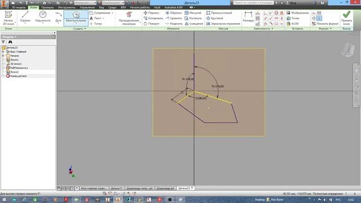Click Точки import points button
361x203 pixels.
point(293,18)
